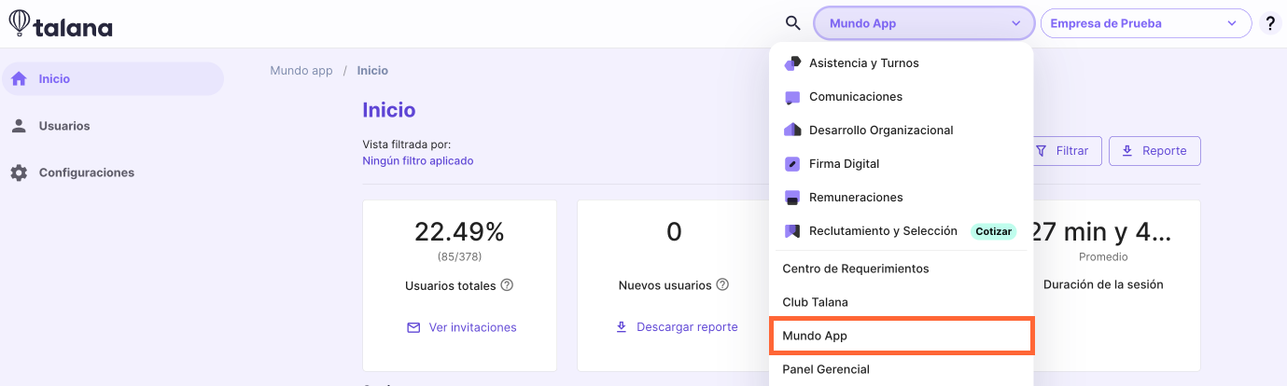Click the Duración de la sesión label
Viewport: 1287px width, 386px height.
[1103, 284]
